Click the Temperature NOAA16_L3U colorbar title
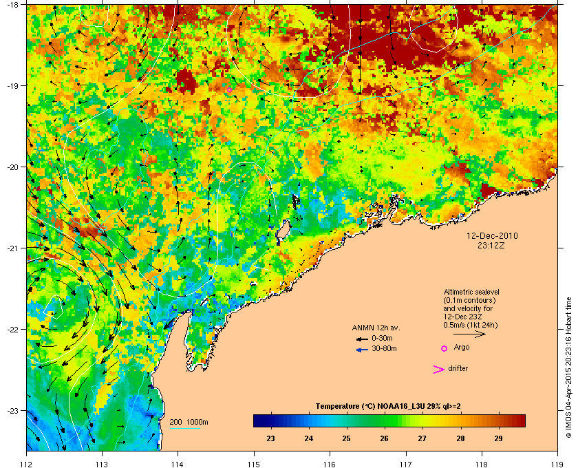The height and width of the screenshot is (468, 578). click(x=388, y=407)
